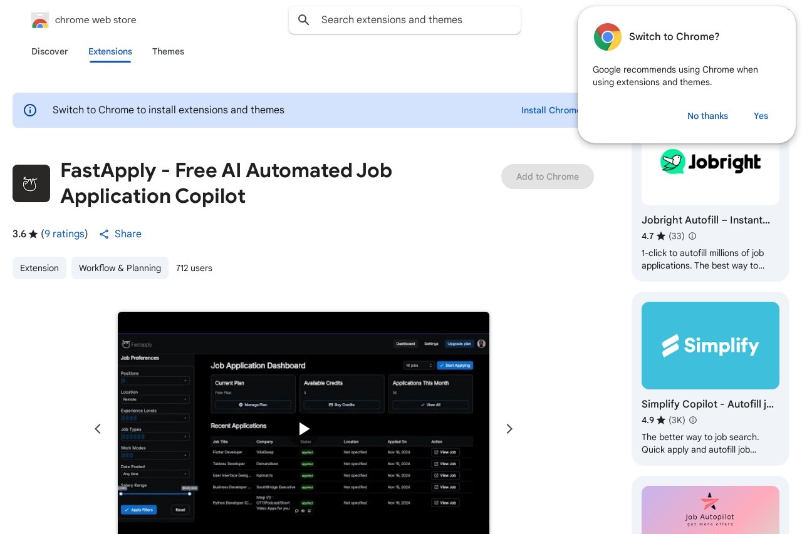
Task: Click the 712 users text
Action: 194,268
